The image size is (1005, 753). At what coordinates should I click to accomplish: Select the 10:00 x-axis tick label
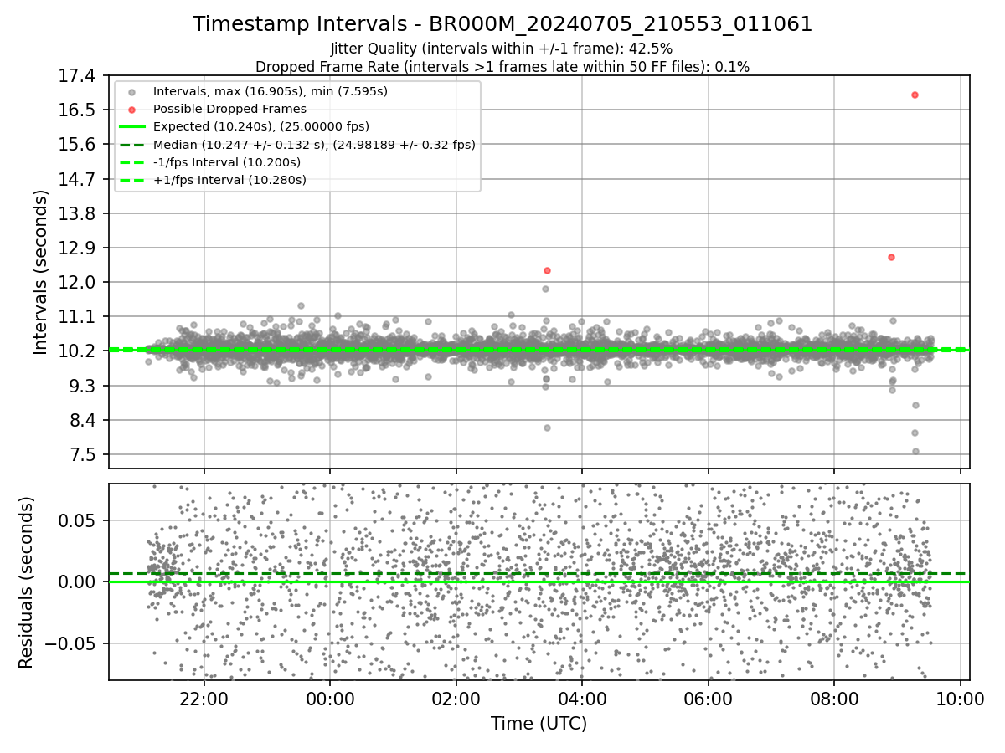pos(960,699)
